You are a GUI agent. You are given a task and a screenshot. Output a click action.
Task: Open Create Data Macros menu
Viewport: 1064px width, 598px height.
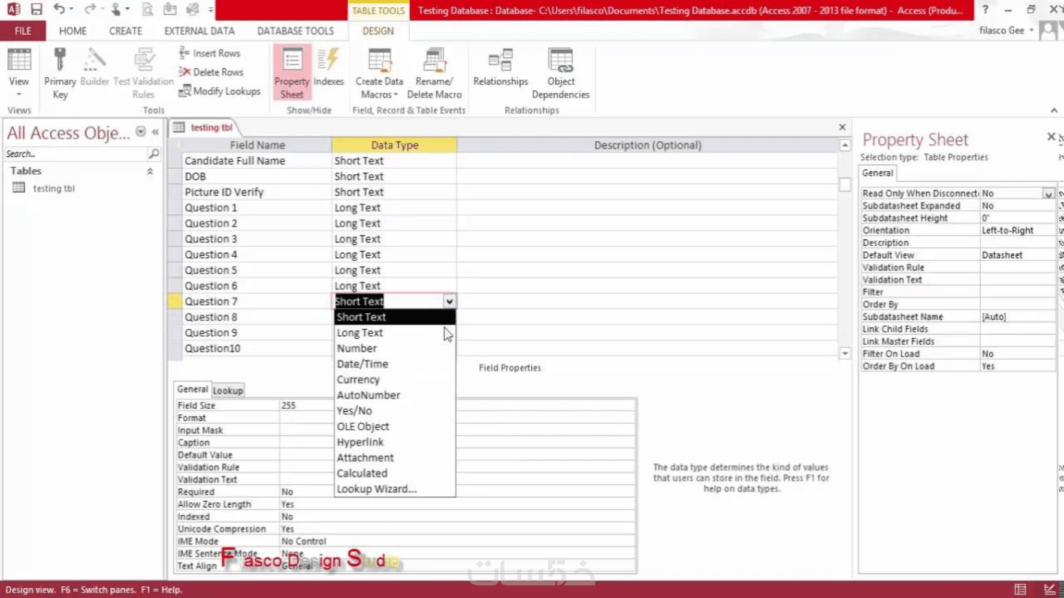(379, 73)
